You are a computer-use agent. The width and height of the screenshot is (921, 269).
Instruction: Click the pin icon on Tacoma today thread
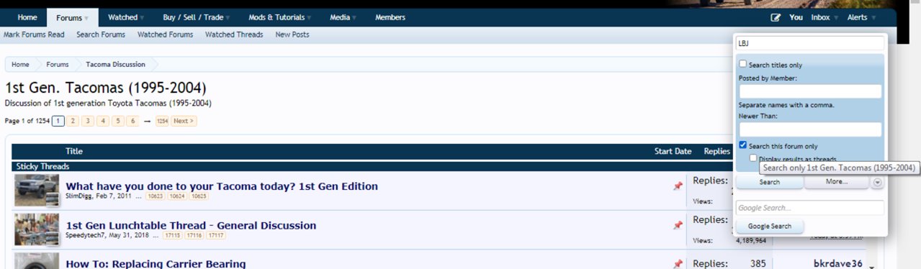click(678, 186)
